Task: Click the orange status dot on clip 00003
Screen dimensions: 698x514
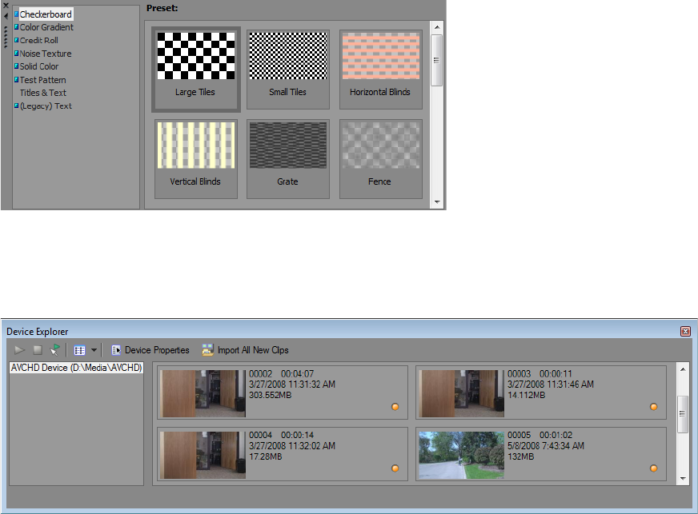Action: point(653,407)
